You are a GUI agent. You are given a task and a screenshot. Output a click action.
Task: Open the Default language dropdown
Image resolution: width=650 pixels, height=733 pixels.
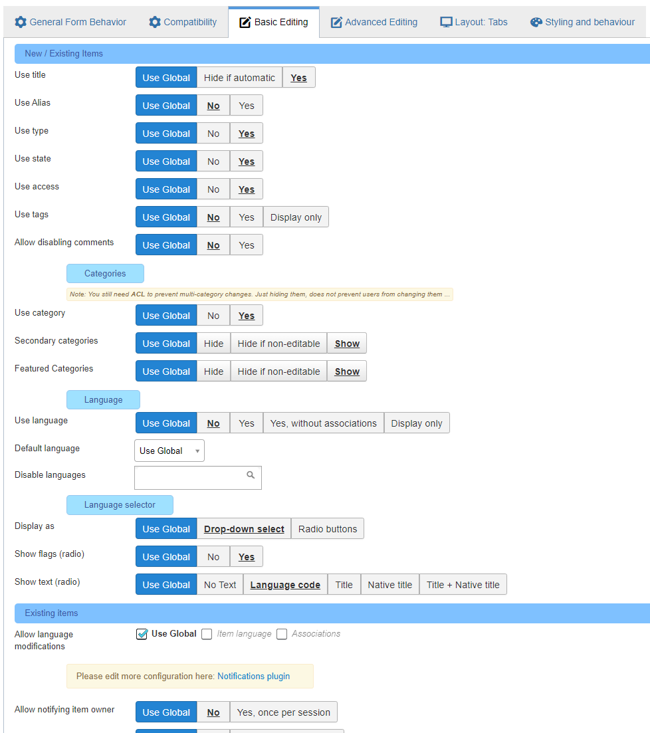pyautogui.click(x=169, y=451)
